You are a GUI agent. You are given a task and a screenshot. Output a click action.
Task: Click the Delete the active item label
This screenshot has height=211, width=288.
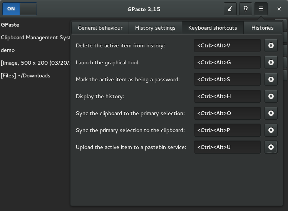coord(121,45)
